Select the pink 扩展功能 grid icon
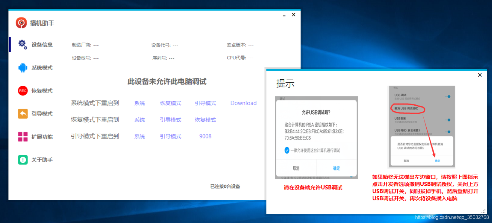Screen dimensions: 492x223 23,137
